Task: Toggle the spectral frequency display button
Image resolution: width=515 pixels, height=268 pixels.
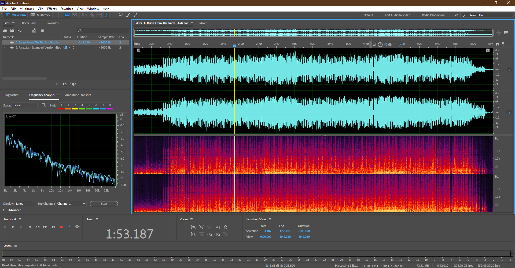Action: coord(67,15)
